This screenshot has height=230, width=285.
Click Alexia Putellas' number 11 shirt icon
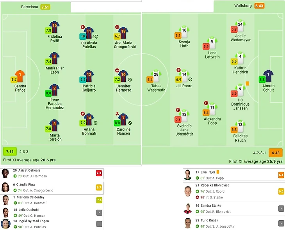tap(89, 32)
